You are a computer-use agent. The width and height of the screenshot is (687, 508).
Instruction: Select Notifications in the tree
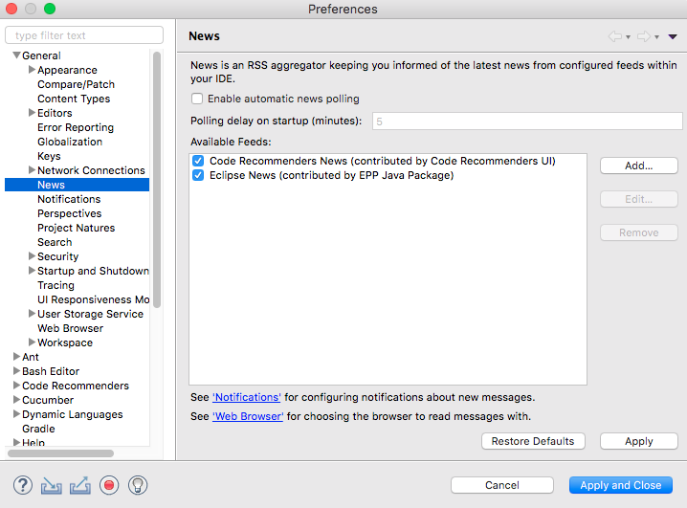pos(69,199)
